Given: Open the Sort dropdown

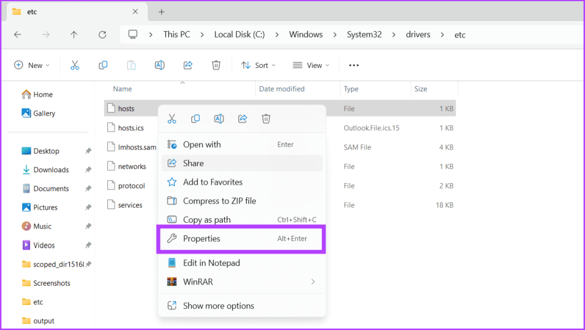Looking at the screenshot, I should pos(258,65).
